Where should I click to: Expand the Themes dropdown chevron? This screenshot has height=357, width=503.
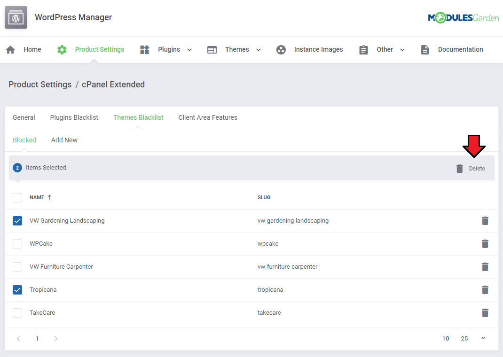point(259,50)
